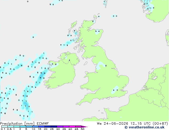This screenshot has height=130, width=169.
Task: Select the 40–45 mm magenta legend swatch
Action: 72,127
